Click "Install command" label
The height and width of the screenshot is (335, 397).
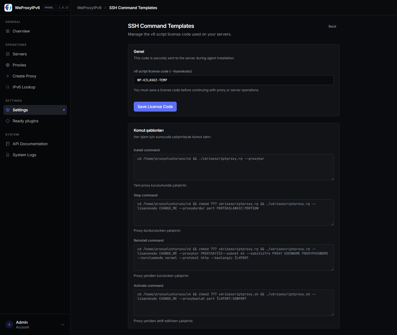(147, 150)
